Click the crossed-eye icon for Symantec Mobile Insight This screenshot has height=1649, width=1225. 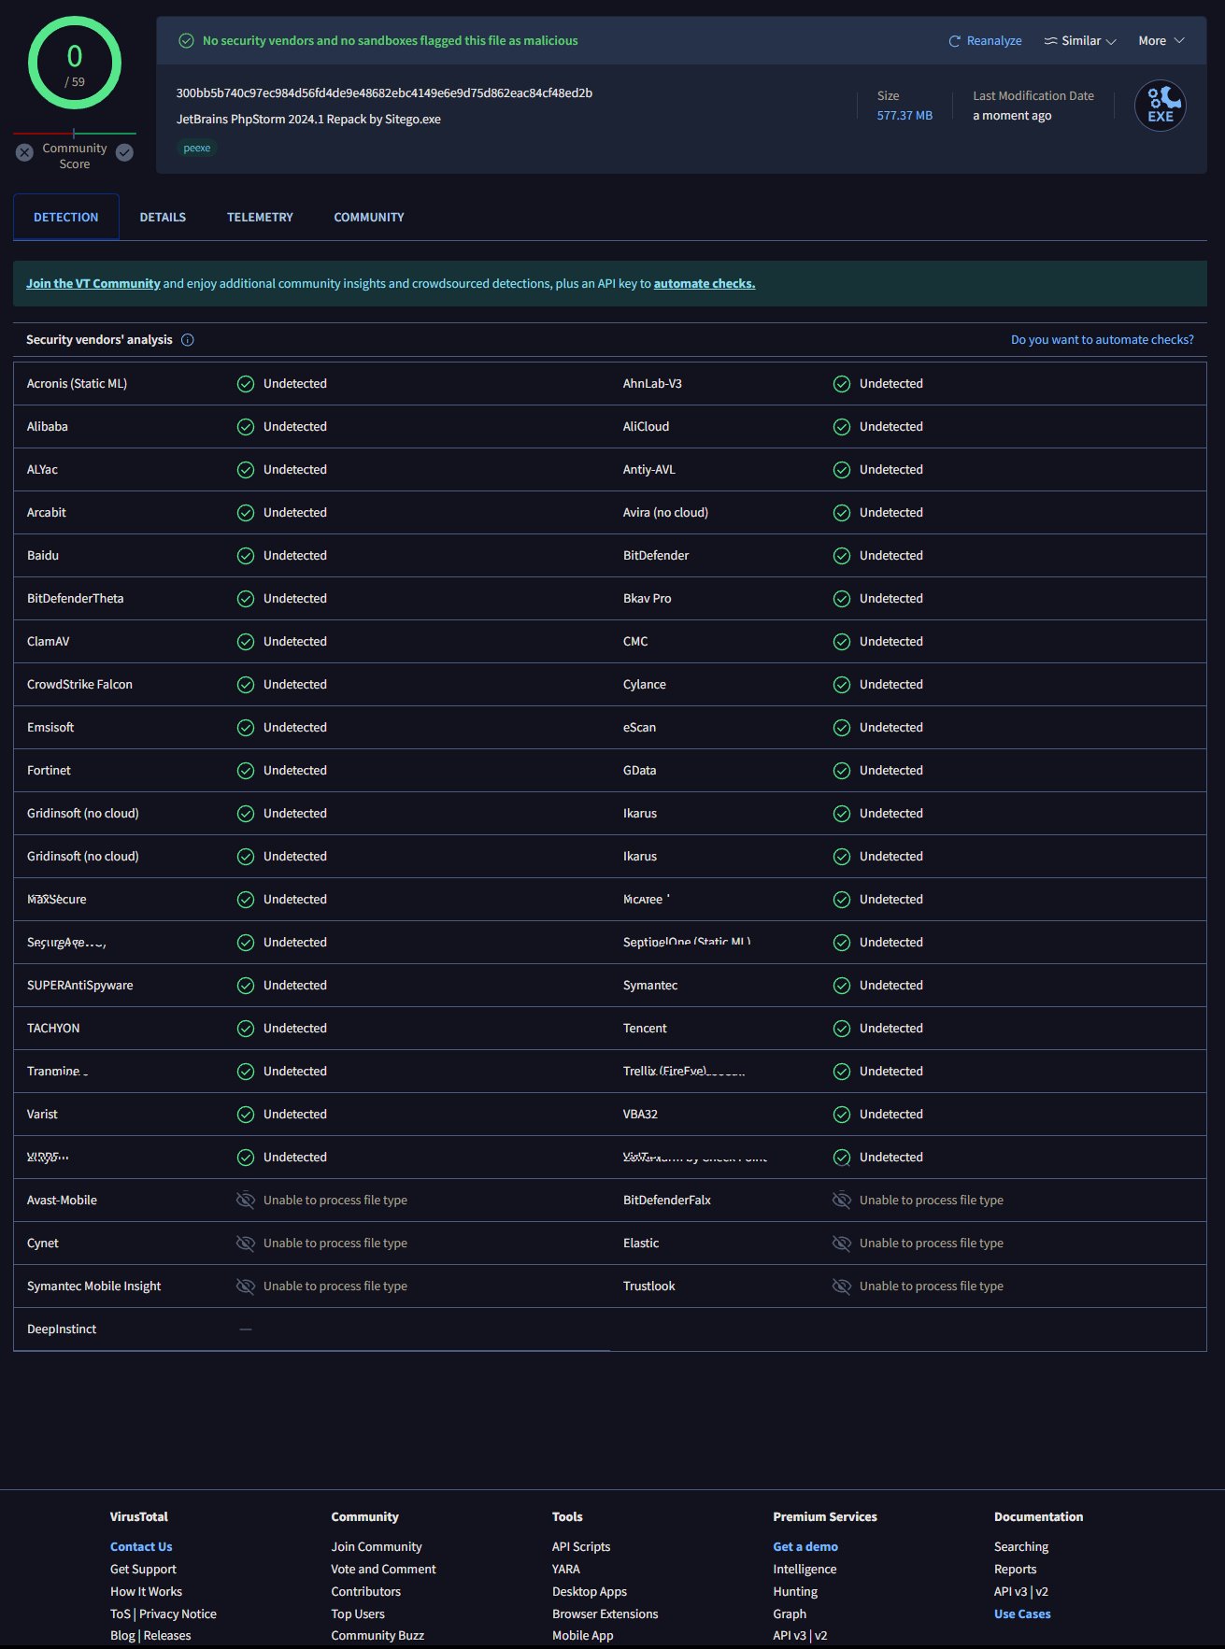246,1287
